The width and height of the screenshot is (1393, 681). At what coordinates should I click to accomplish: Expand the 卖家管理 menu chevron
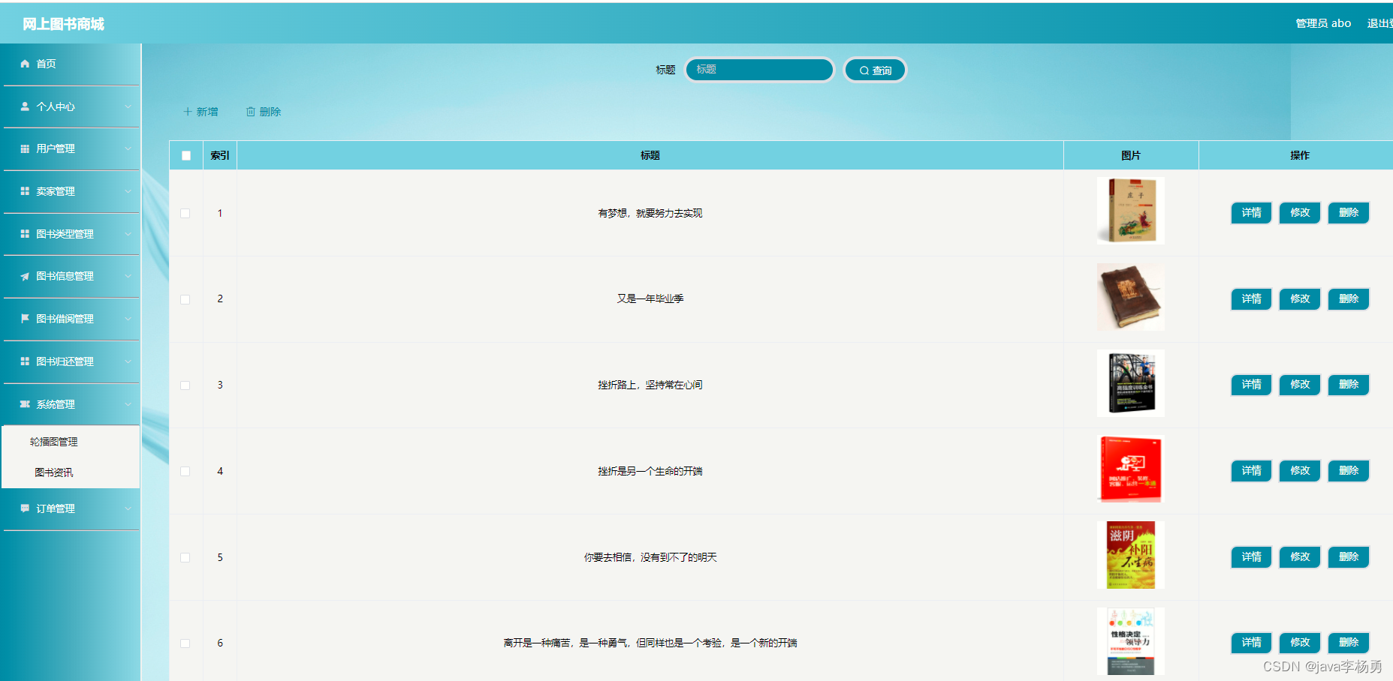(x=128, y=191)
